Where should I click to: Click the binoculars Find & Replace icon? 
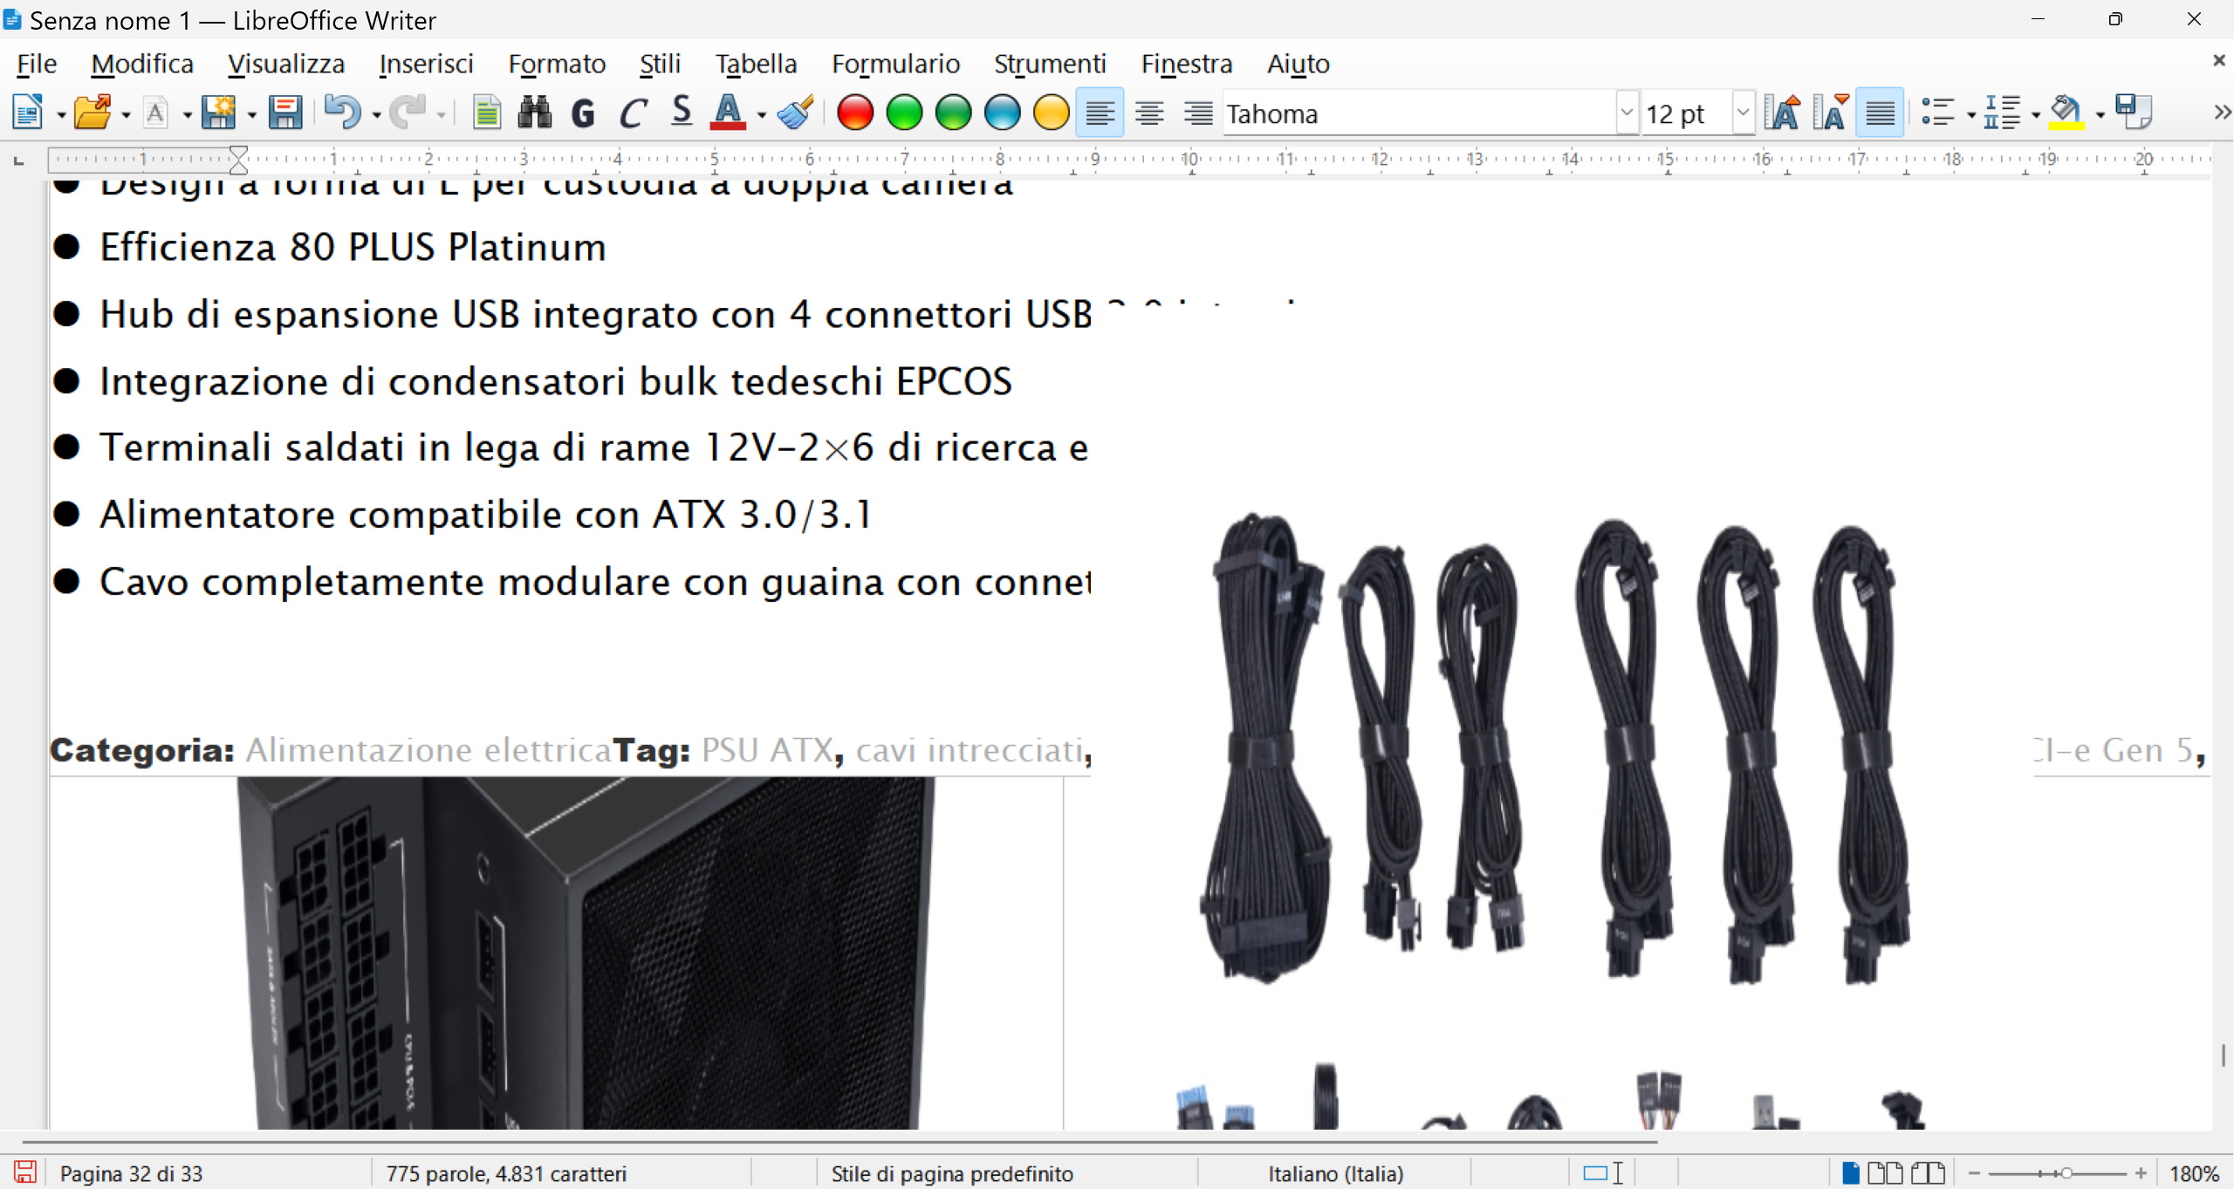[x=534, y=113]
